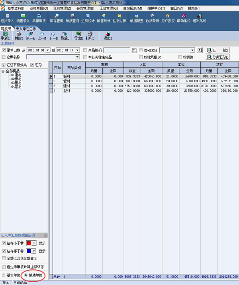Click the 库存查询 inventory query icon
Viewport: 239px width, 285px height.
[56, 18]
